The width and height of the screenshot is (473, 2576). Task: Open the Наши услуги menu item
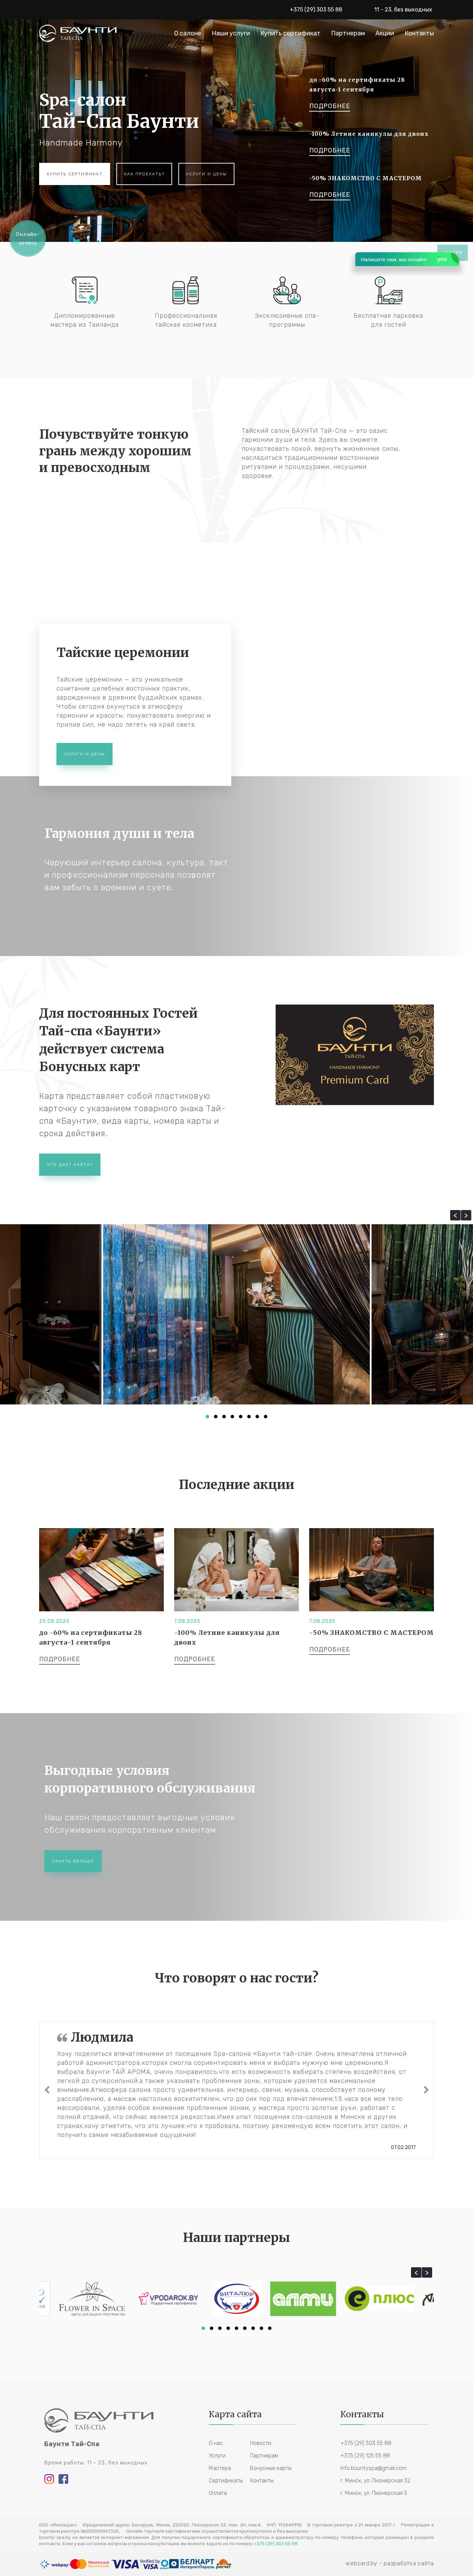(231, 33)
